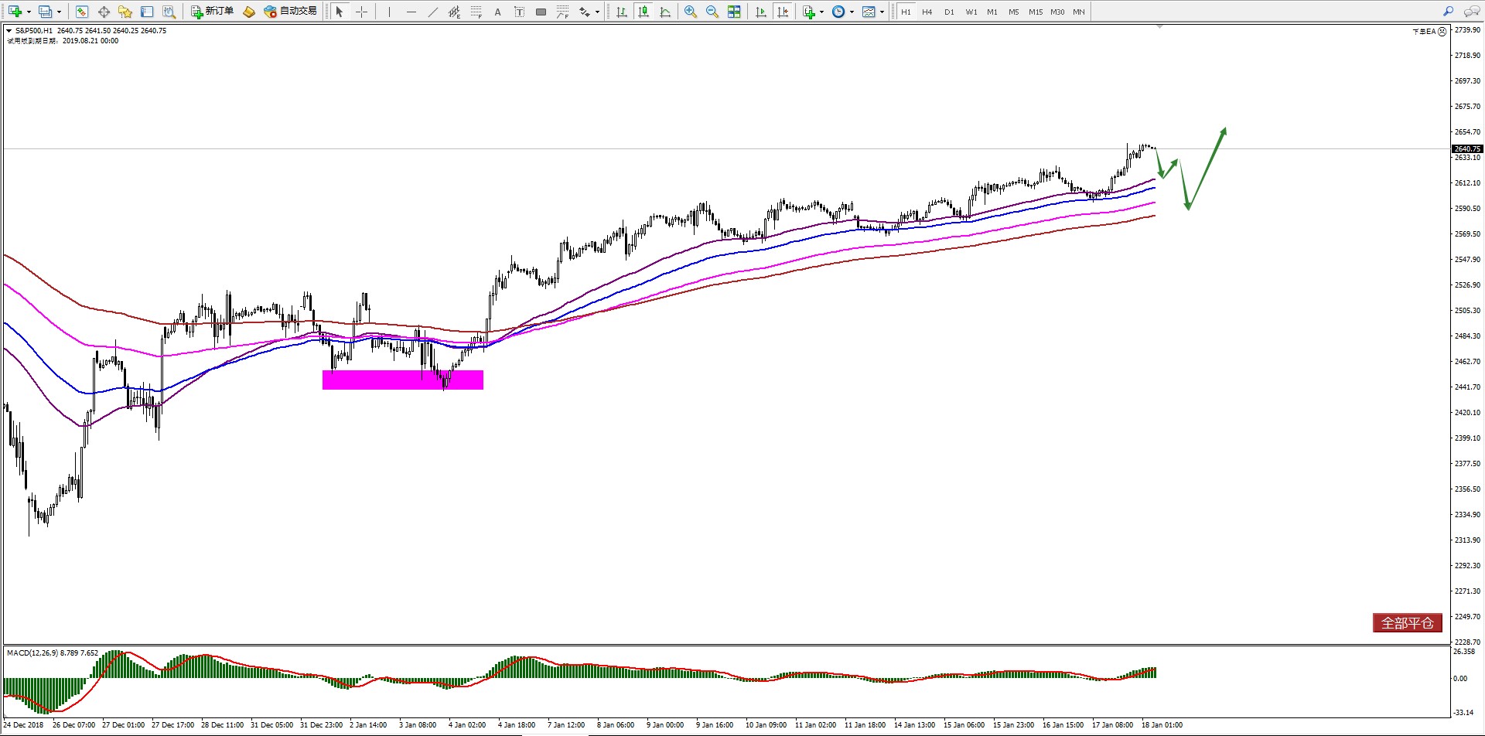Select the magenta rectangle on chart

pyautogui.click(x=403, y=380)
